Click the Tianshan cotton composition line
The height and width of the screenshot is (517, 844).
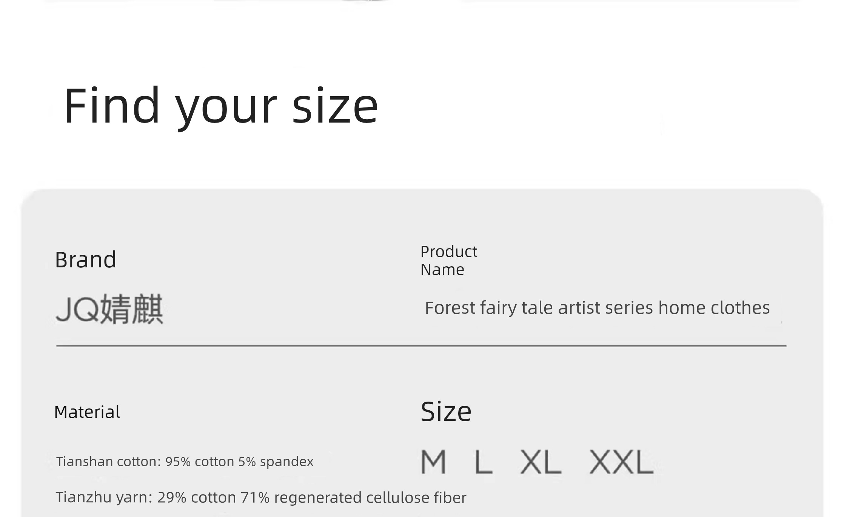(185, 462)
